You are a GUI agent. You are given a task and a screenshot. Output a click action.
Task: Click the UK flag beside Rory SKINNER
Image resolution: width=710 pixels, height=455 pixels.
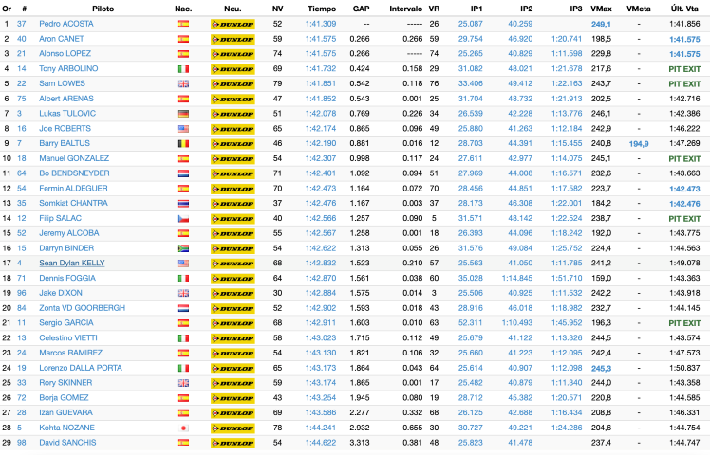[183, 383]
